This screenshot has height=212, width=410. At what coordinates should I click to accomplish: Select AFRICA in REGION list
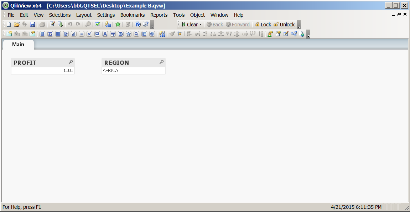(x=134, y=71)
